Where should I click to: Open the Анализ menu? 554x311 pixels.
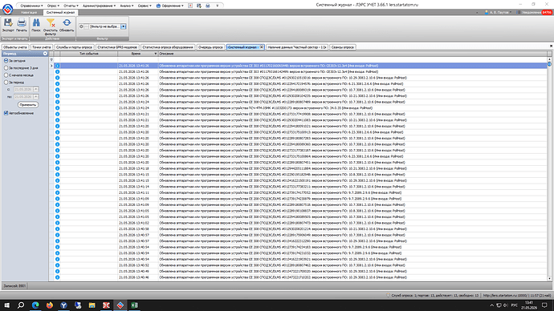(127, 6)
